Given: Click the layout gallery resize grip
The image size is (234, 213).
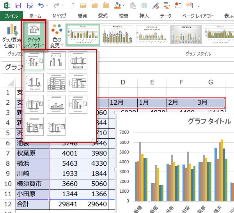Looking at the screenshot, I should pos(94,140).
